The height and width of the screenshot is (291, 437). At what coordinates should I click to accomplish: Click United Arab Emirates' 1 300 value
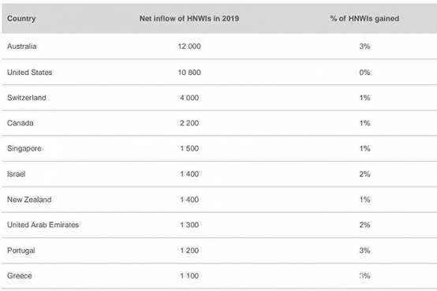click(x=189, y=225)
